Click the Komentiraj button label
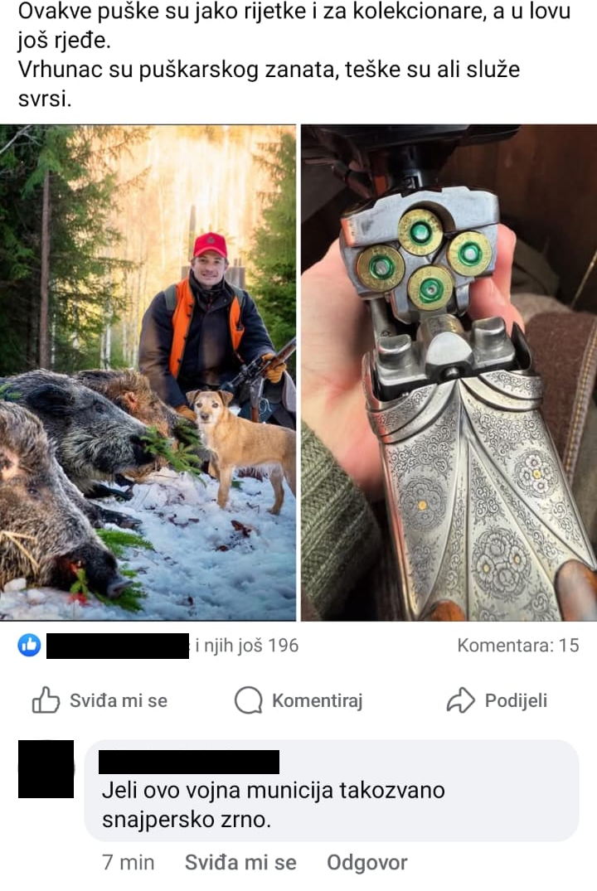The width and height of the screenshot is (597, 891). tap(318, 700)
